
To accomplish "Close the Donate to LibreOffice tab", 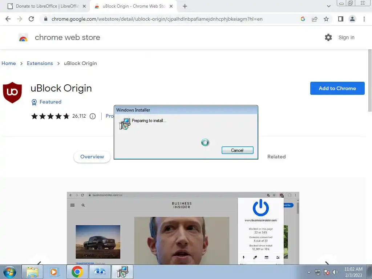I will (x=84, y=7).
